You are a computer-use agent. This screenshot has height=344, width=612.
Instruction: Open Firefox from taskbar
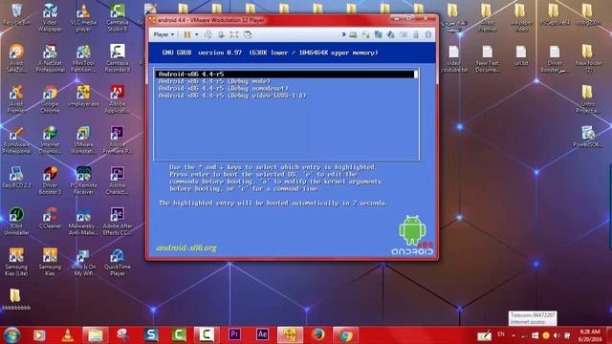(317, 335)
